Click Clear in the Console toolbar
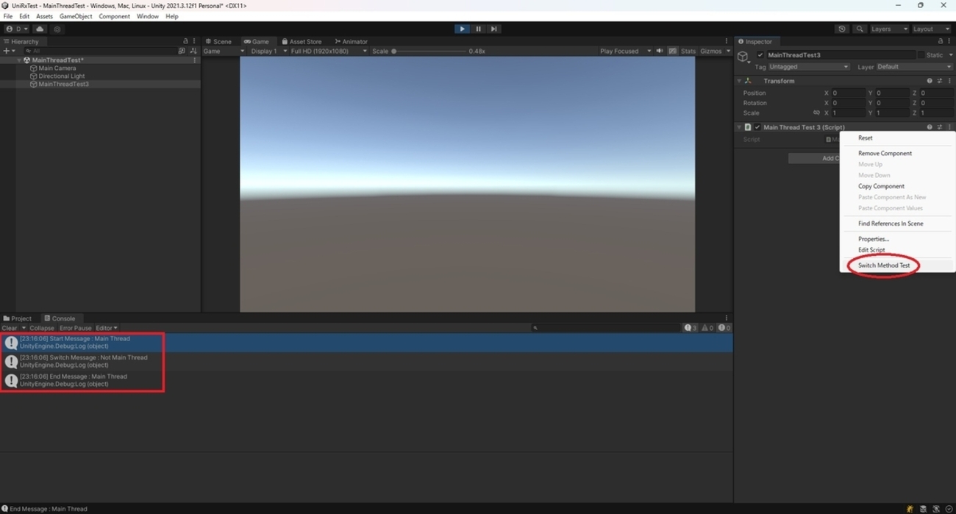956x514 pixels. tap(8, 327)
